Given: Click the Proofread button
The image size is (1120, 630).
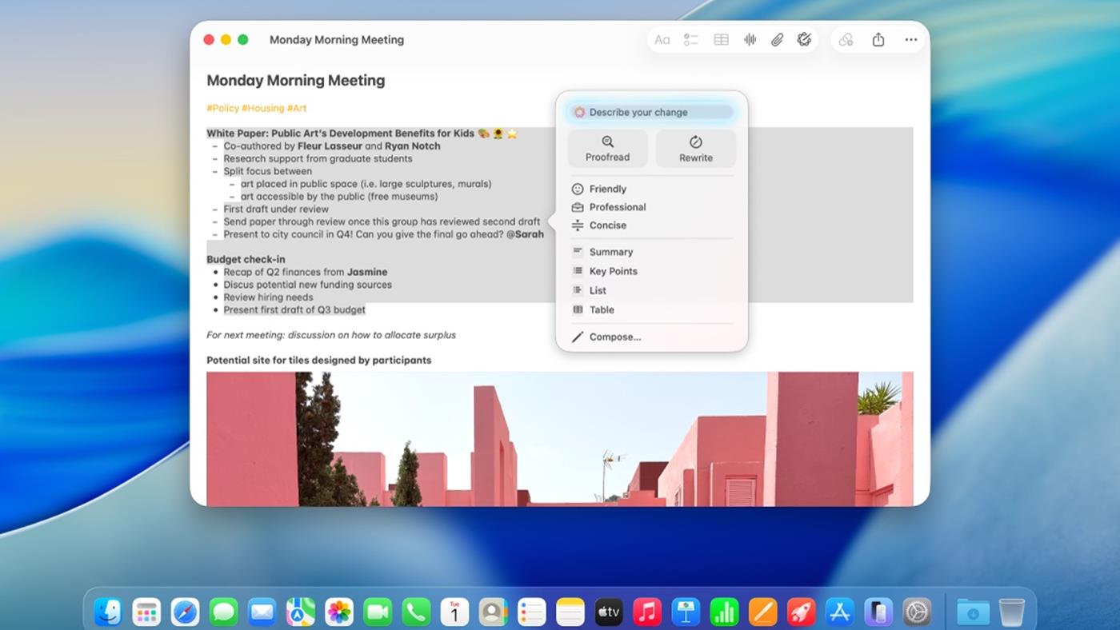Looking at the screenshot, I should pos(608,149).
